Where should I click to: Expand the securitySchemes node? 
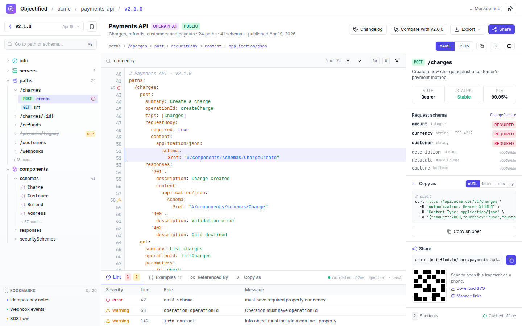click(x=16, y=239)
